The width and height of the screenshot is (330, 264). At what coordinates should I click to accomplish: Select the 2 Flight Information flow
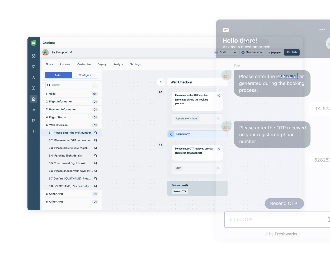click(72, 102)
